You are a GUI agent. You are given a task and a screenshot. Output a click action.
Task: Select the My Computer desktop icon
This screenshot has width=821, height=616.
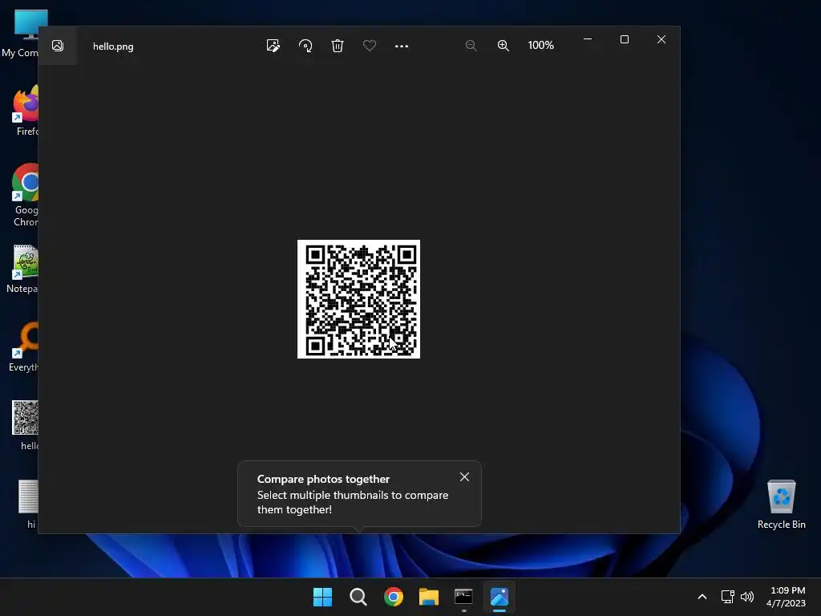[20, 33]
